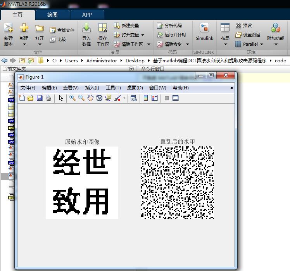Open the Insert (插入) menu in Figure 1
Screen dimensions: 290x271
pos(92,88)
